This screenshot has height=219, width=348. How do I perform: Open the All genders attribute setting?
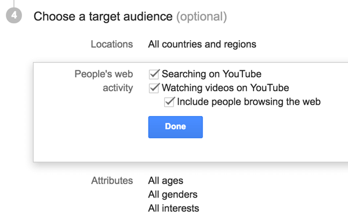coord(173,195)
